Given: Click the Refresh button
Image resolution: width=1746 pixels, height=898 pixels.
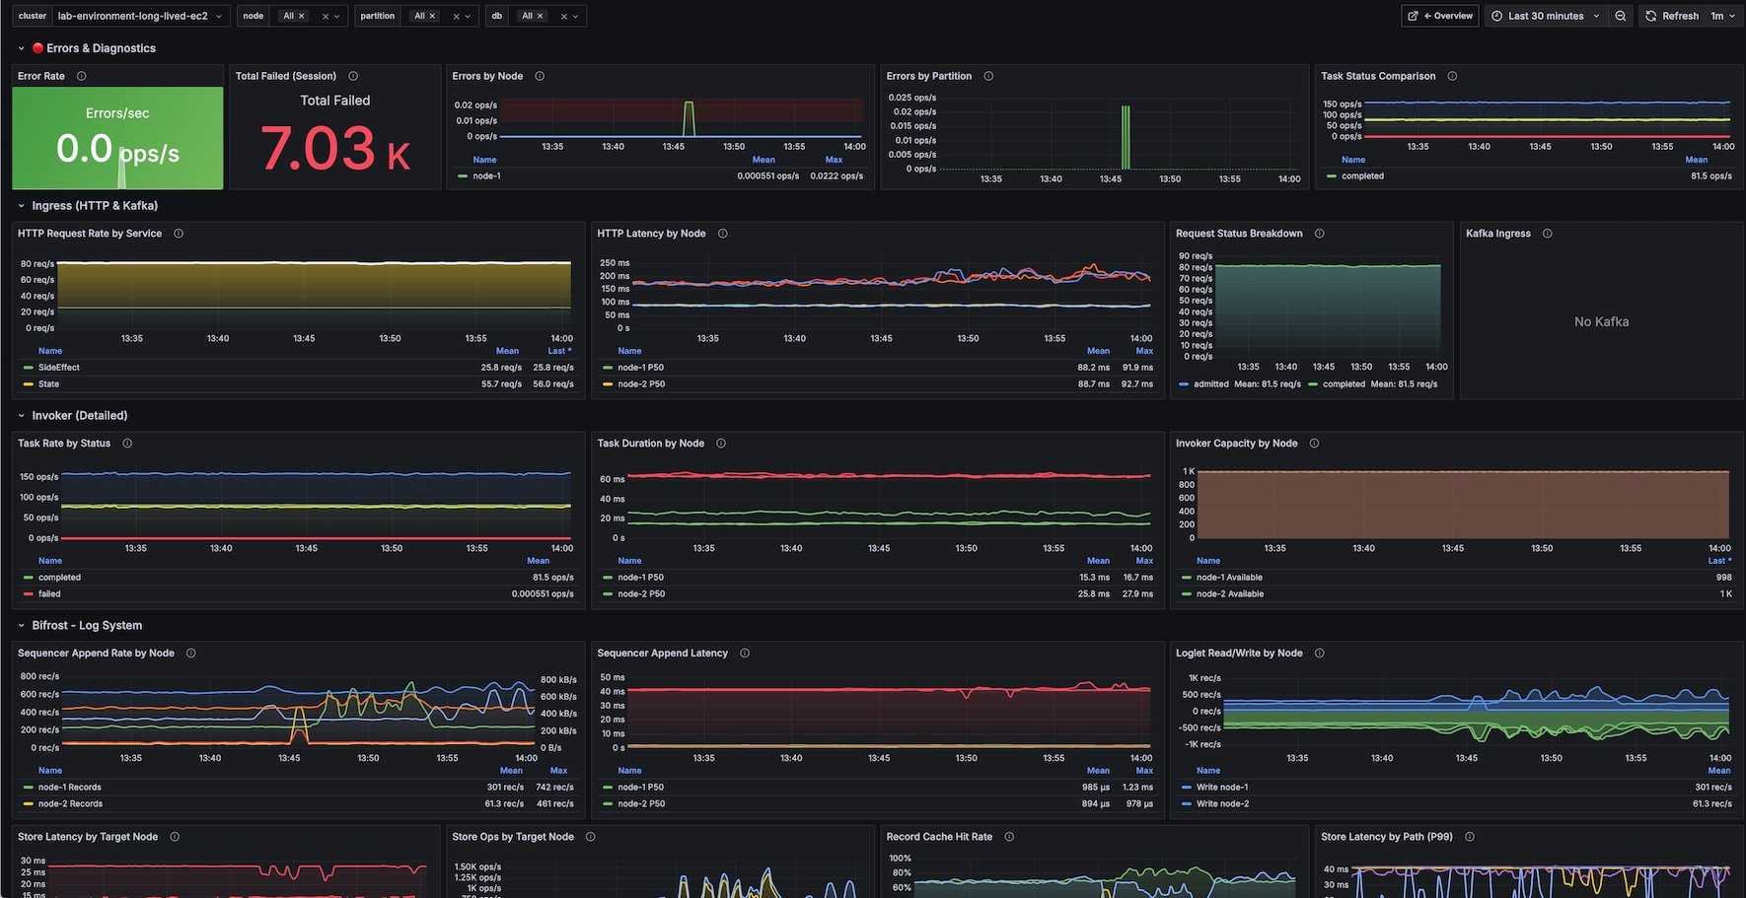Looking at the screenshot, I should click(1672, 16).
